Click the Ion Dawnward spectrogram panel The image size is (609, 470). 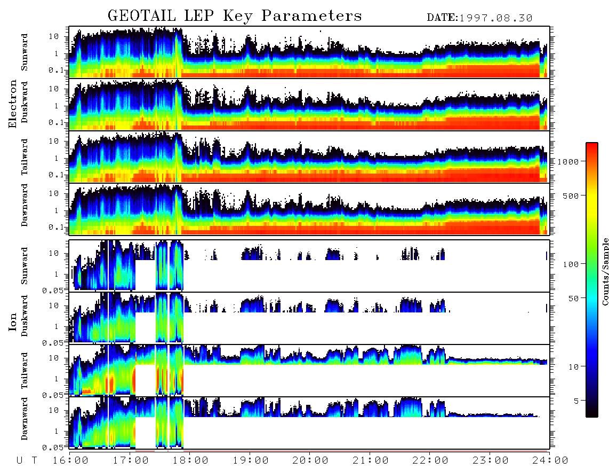pyautogui.click(x=309, y=422)
